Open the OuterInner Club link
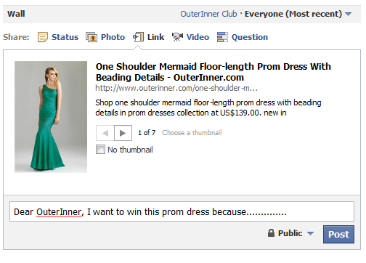 coord(208,14)
